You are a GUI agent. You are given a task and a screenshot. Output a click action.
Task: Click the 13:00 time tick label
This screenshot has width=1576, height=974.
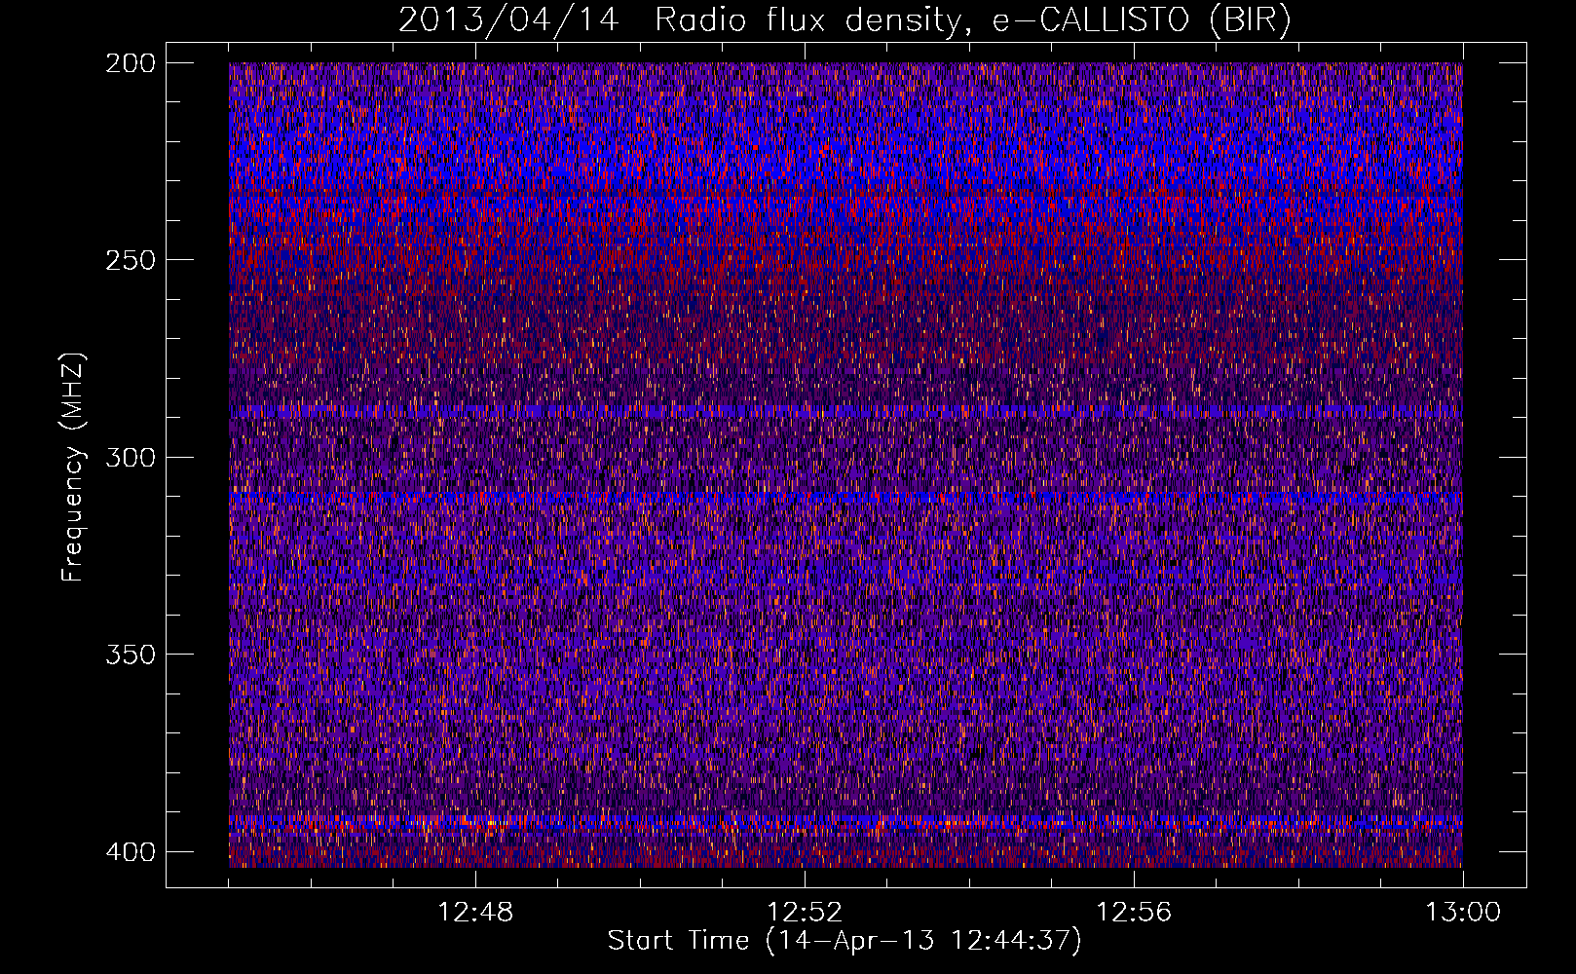coord(1463,913)
